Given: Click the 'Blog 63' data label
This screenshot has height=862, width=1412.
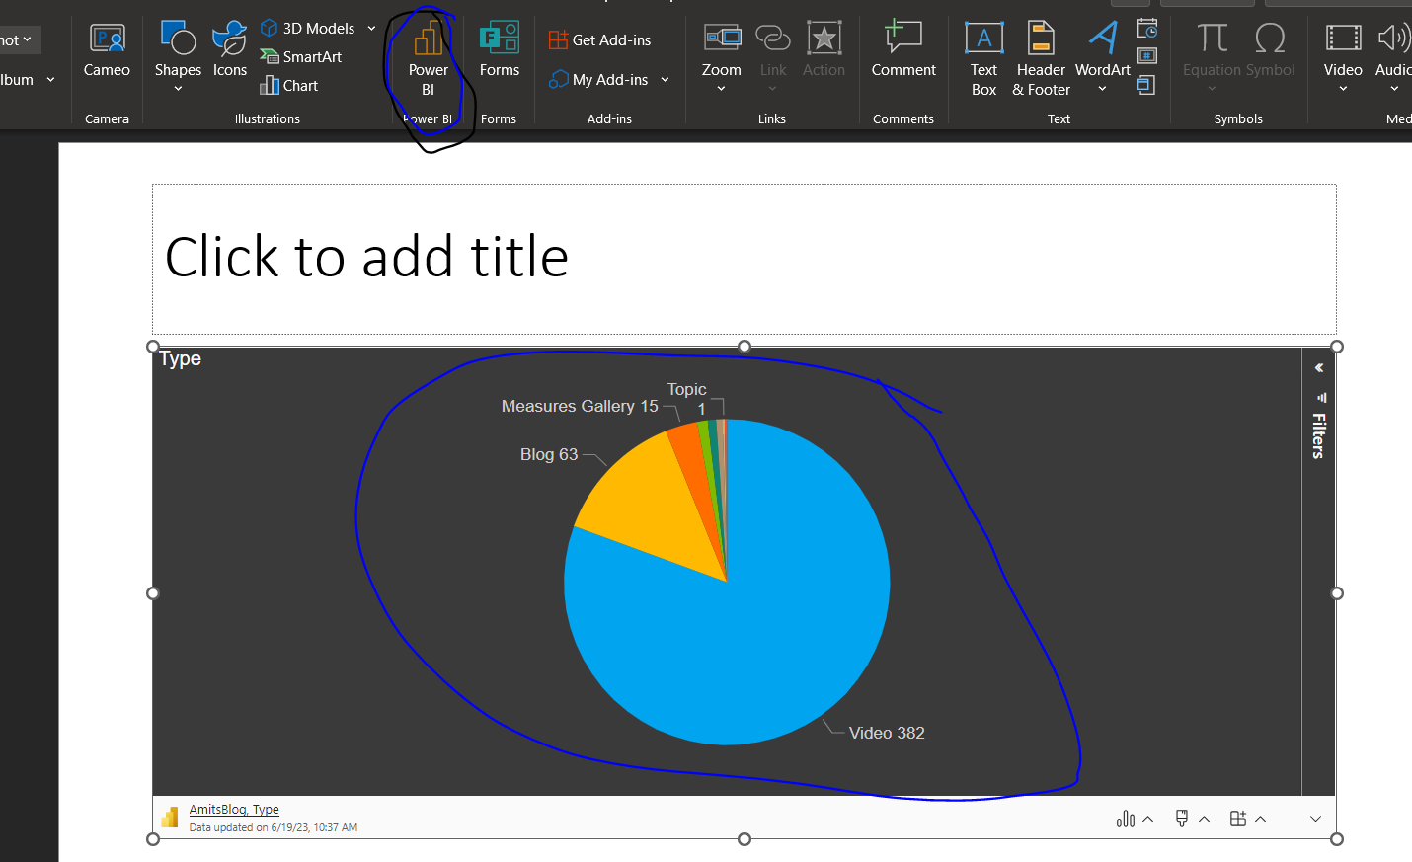Looking at the screenshot, I should [x=549, y=454].
